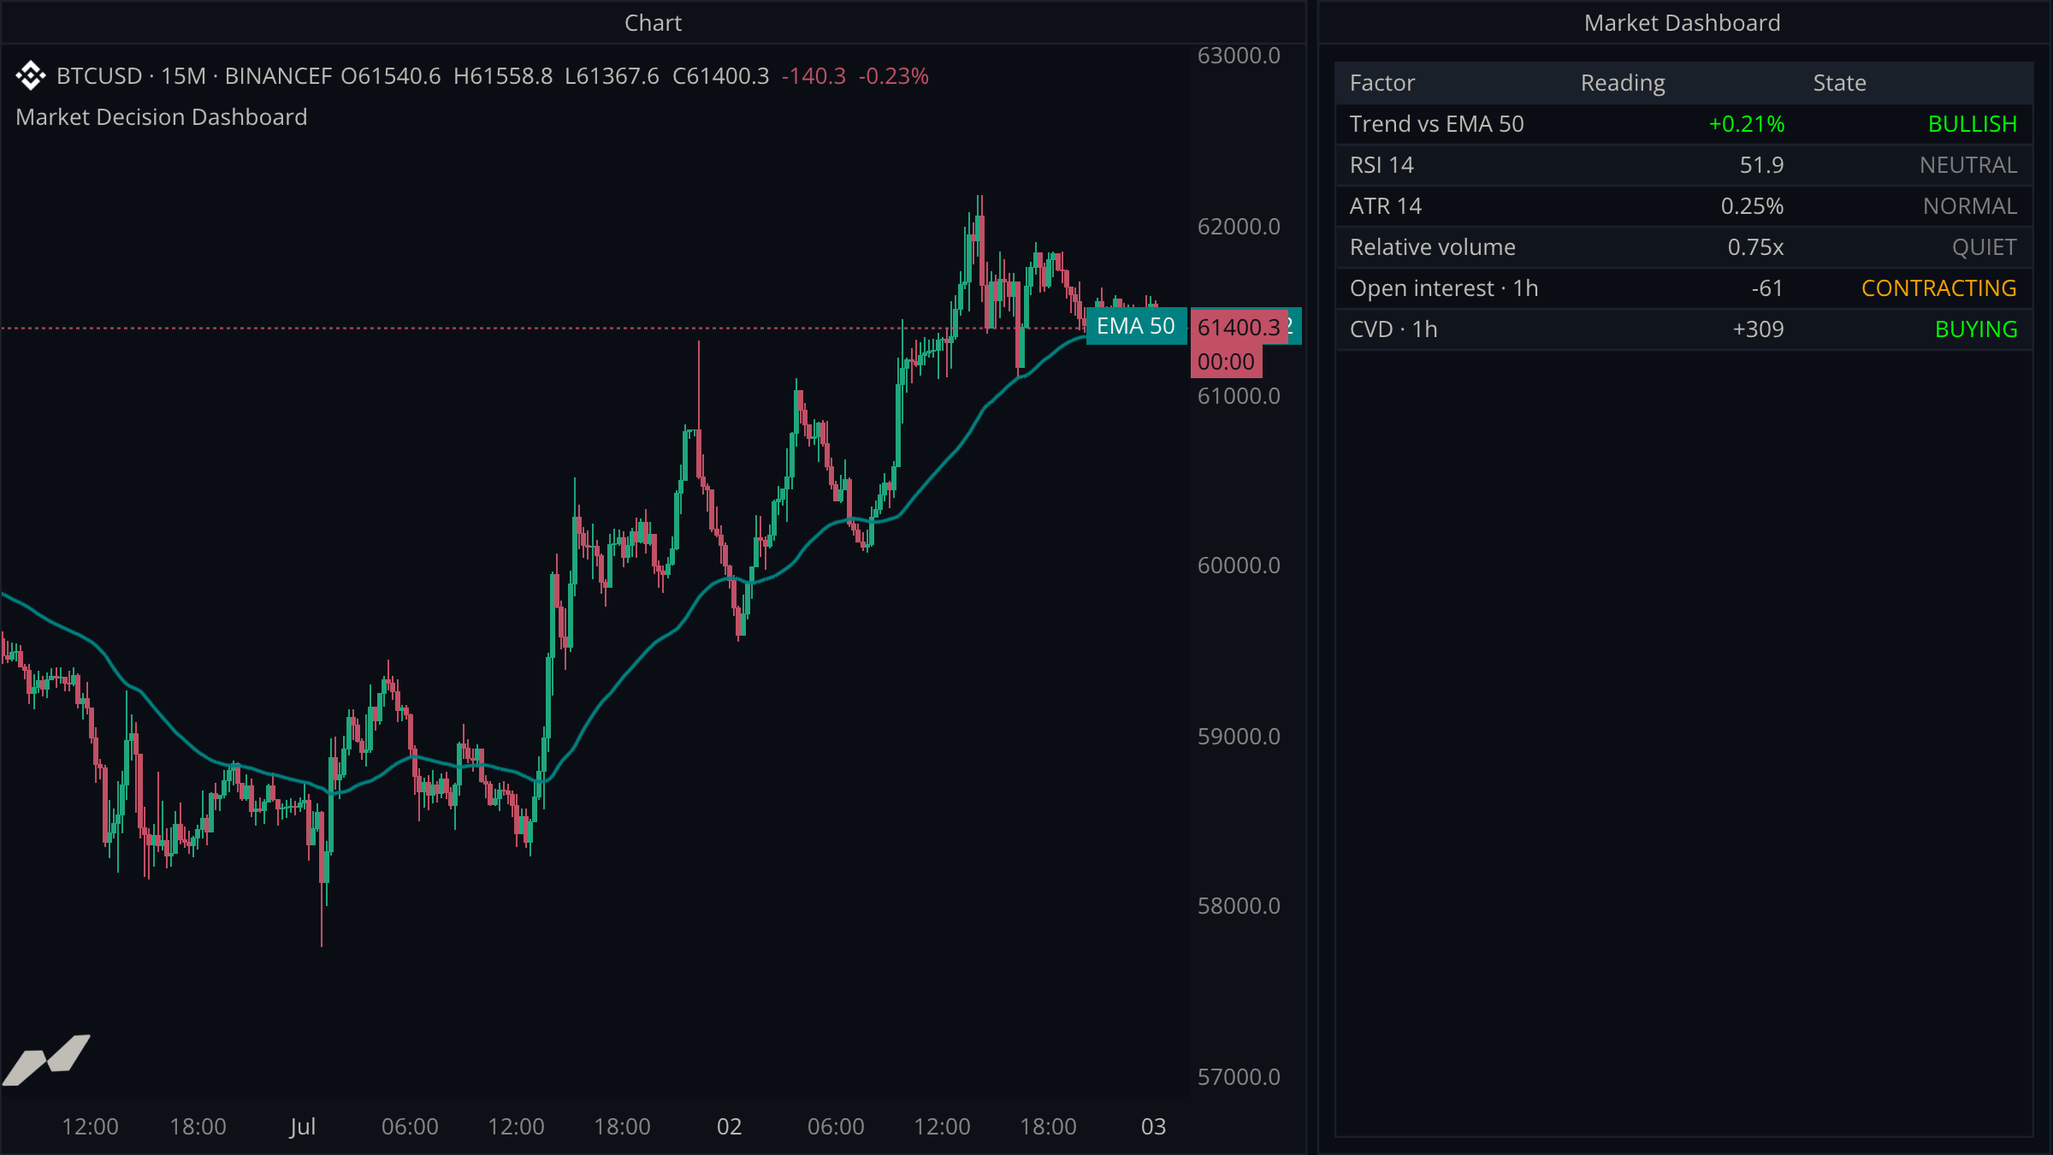This screenshot has height=1155, width=2053.
Task: Click the -0.23% percent change value
Action: (894, 76)
